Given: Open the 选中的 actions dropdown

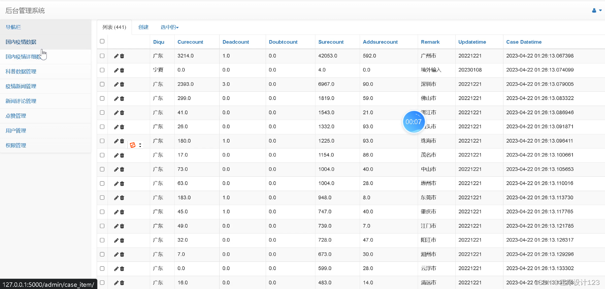Looking at the screenshot, I should pos(170,27).
